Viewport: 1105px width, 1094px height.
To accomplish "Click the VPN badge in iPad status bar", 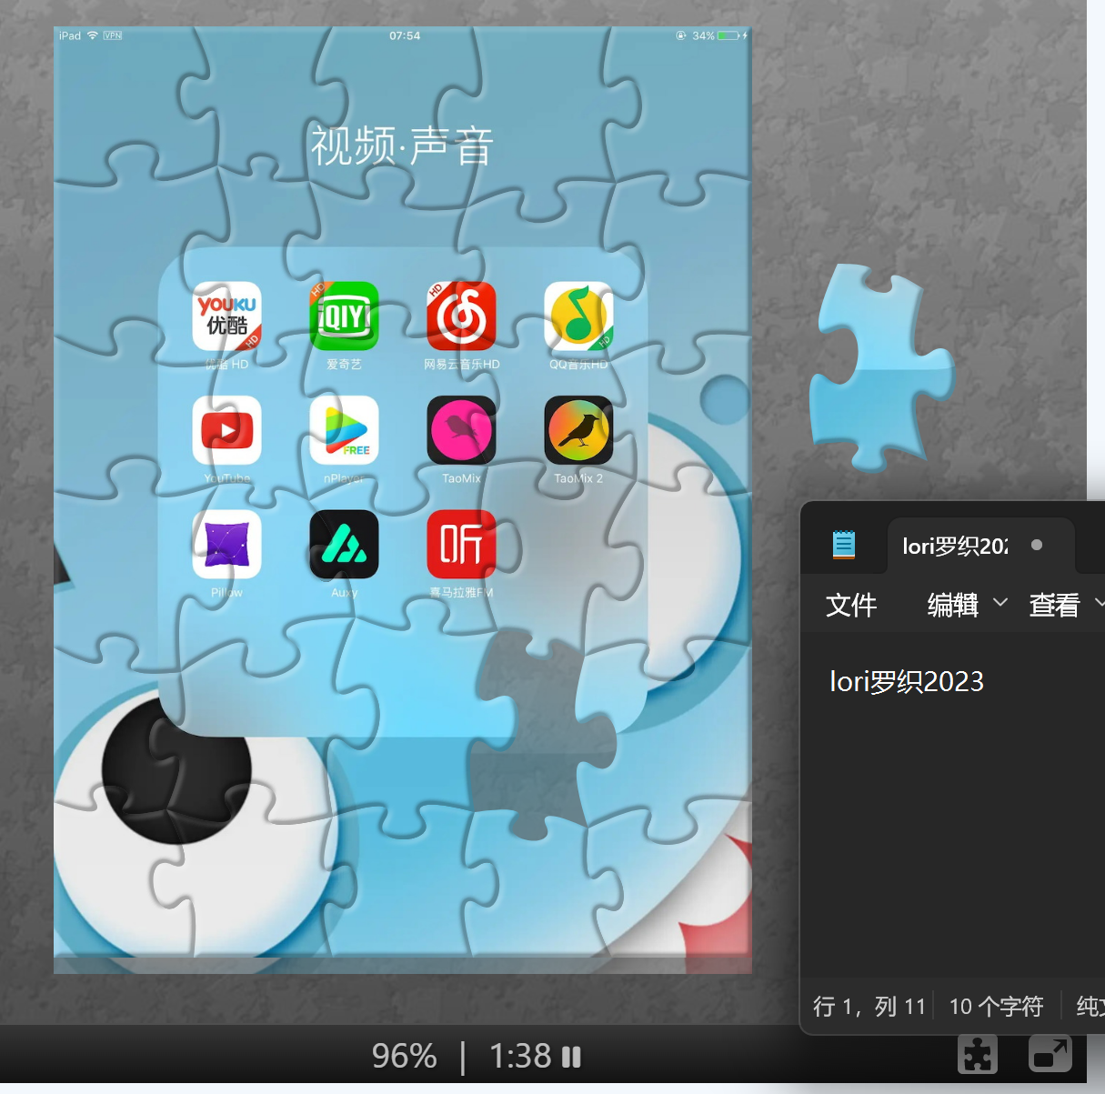I will pyautogui.click(x=113, y=35).
